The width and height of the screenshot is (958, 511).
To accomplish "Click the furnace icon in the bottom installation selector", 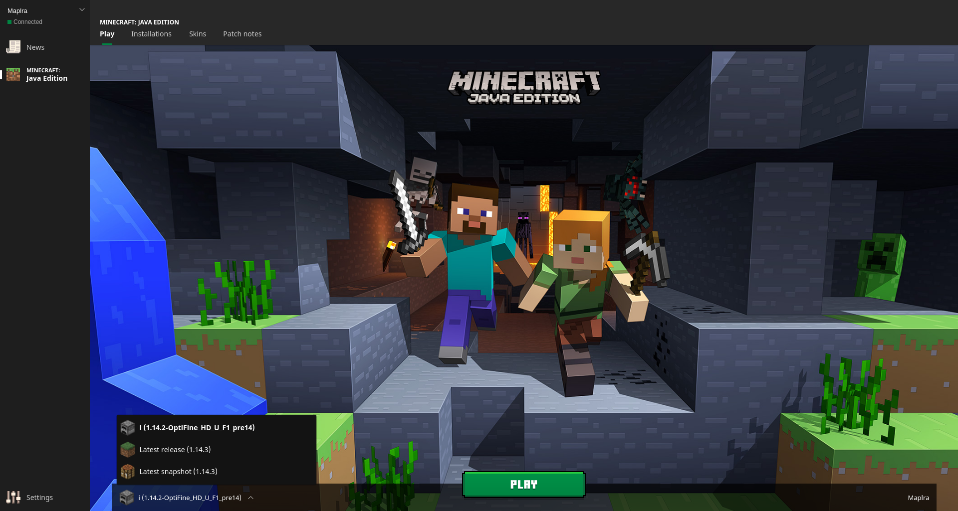I will pos(127,498).
